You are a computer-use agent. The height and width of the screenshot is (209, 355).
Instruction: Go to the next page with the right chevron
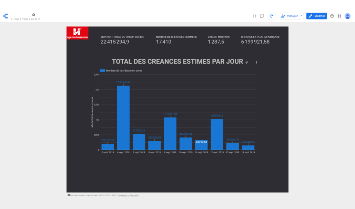tap(39, 19)
